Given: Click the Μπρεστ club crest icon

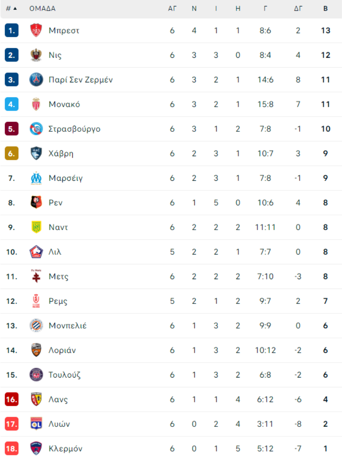Looking at the screenshot, I should (x=36, y=30).
